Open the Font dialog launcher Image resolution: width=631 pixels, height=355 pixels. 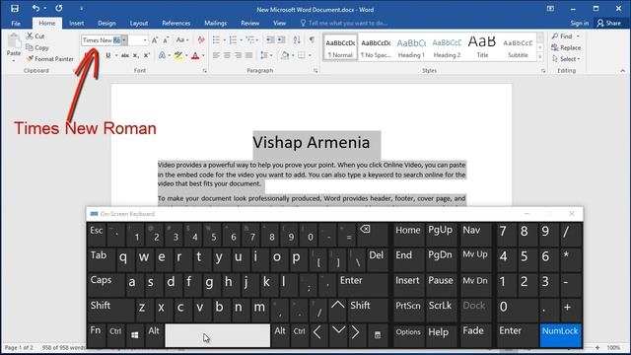point(205,71)
